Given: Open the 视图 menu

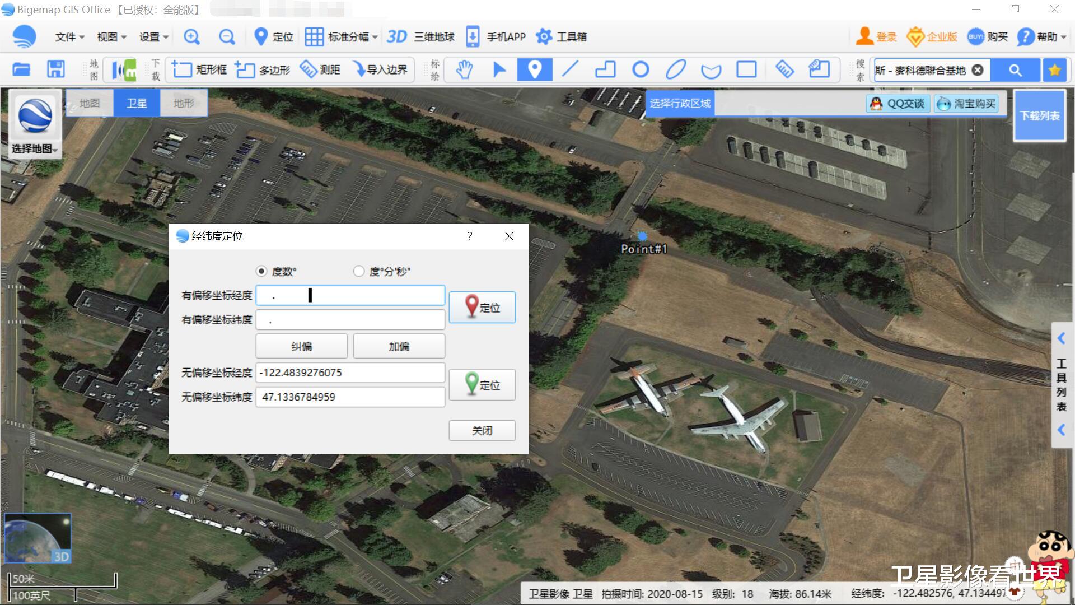Looking at the screenshot, I should (111, 37).
